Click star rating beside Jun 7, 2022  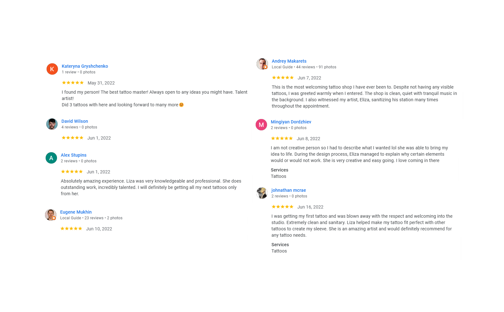click(x=283, y=78)
